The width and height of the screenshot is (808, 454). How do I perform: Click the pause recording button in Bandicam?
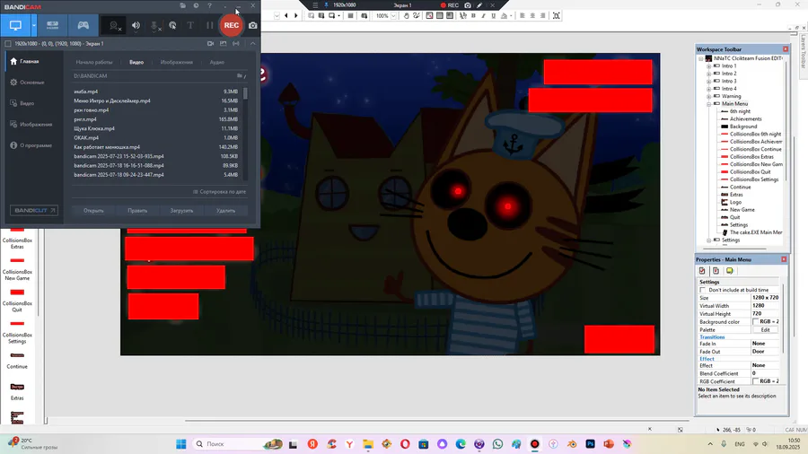pyautogui.click(x=209, y=25)
